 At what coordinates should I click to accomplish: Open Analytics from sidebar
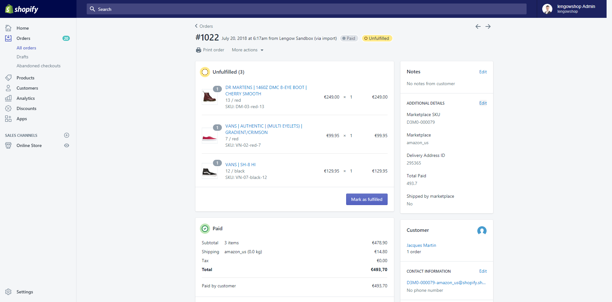coord(25,98)
